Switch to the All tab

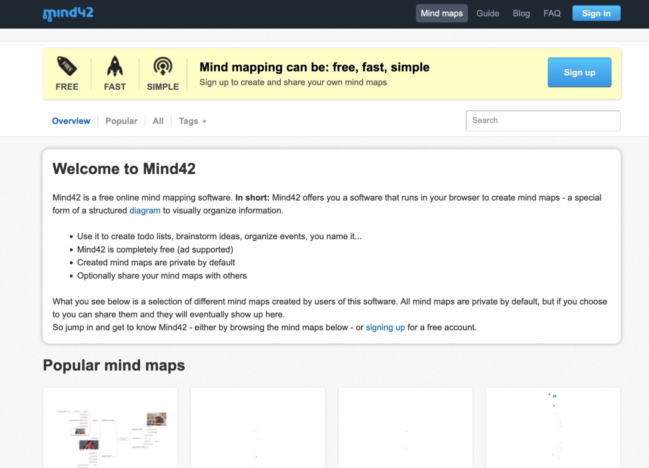click(x=158, y=121)
